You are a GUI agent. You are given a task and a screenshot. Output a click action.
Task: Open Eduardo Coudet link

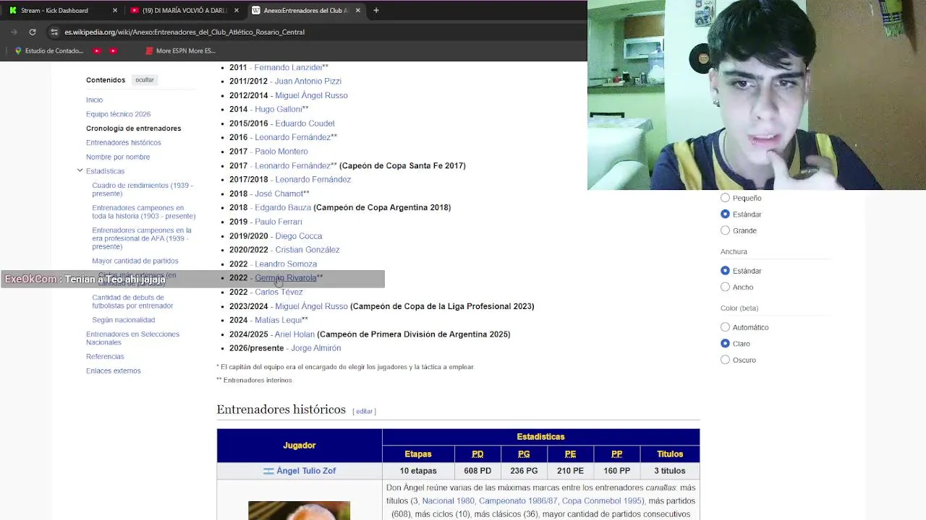tap(305, 123)
